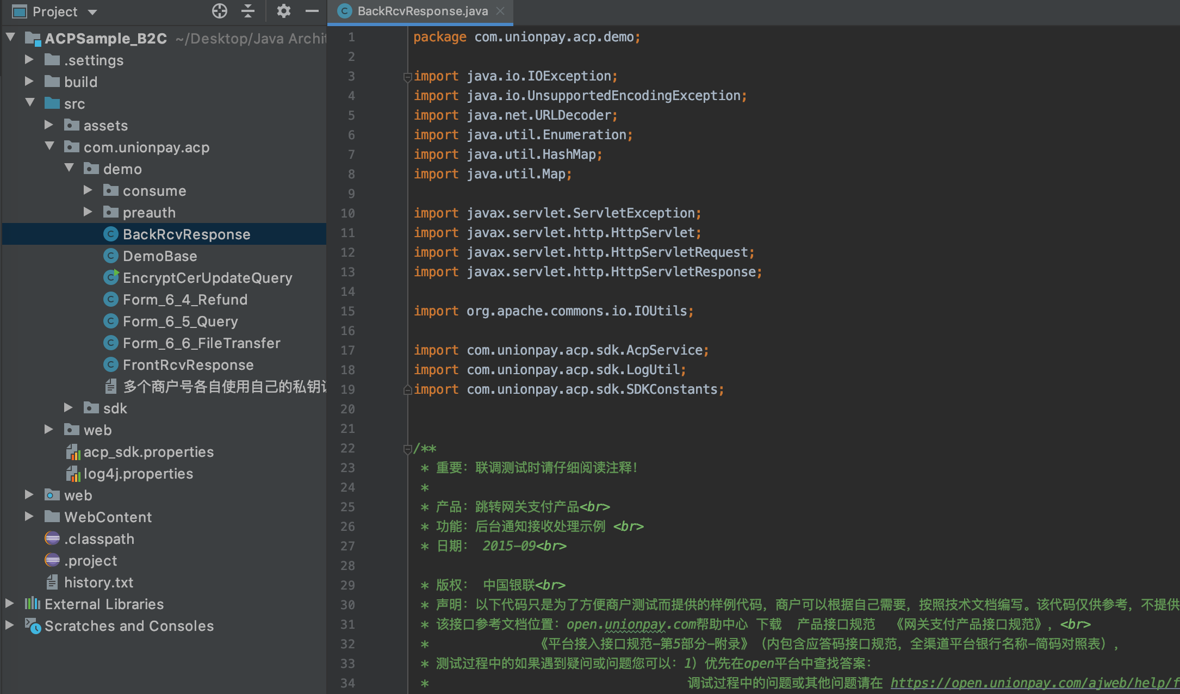Click the Scratches and Consoles icon
This screenshot has height=694, width=1180.
pos(33,625)
